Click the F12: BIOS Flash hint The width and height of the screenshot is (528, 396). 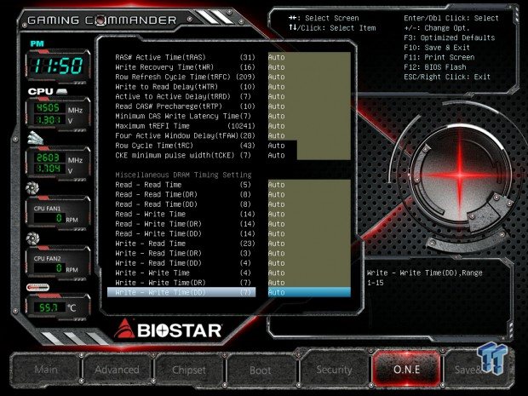tap(435, 67)
